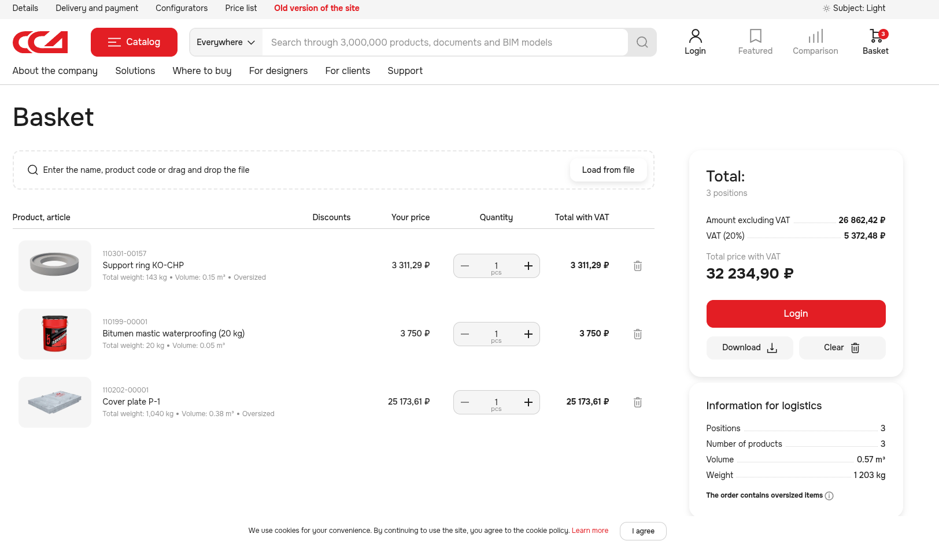Delete Support ring KO-CHP with trash icon
This screenshot has height=541, width=939.
click(637, 266)
